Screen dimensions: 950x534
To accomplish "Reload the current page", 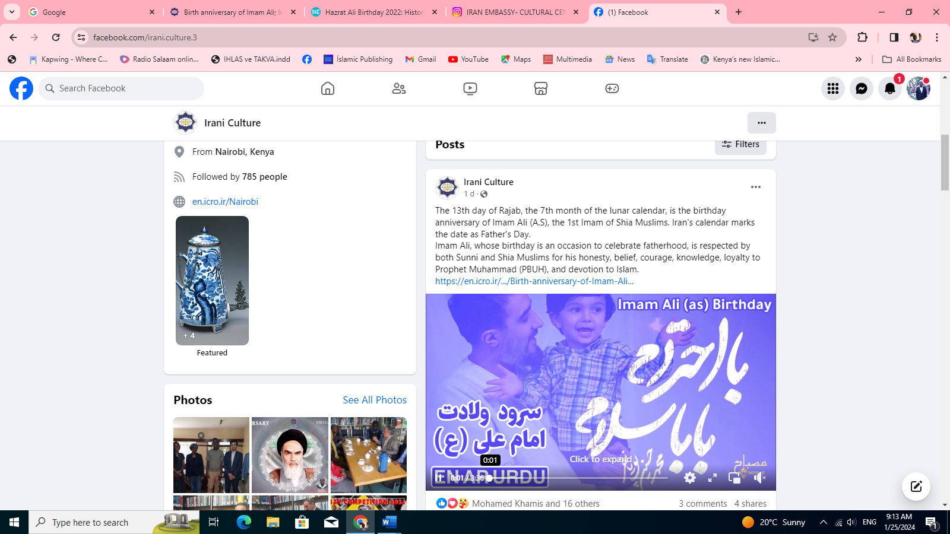I will tap(56, 37).
